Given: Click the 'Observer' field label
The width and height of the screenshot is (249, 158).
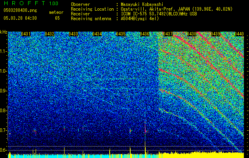Looking at the screenshot, I should click(80, 4).
